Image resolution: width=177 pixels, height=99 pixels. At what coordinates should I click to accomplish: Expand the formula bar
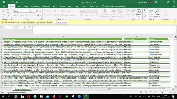pos(175,27)
